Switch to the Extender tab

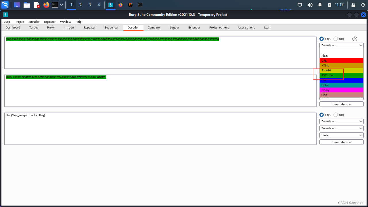pyautogui.click(x=194, y=28)
